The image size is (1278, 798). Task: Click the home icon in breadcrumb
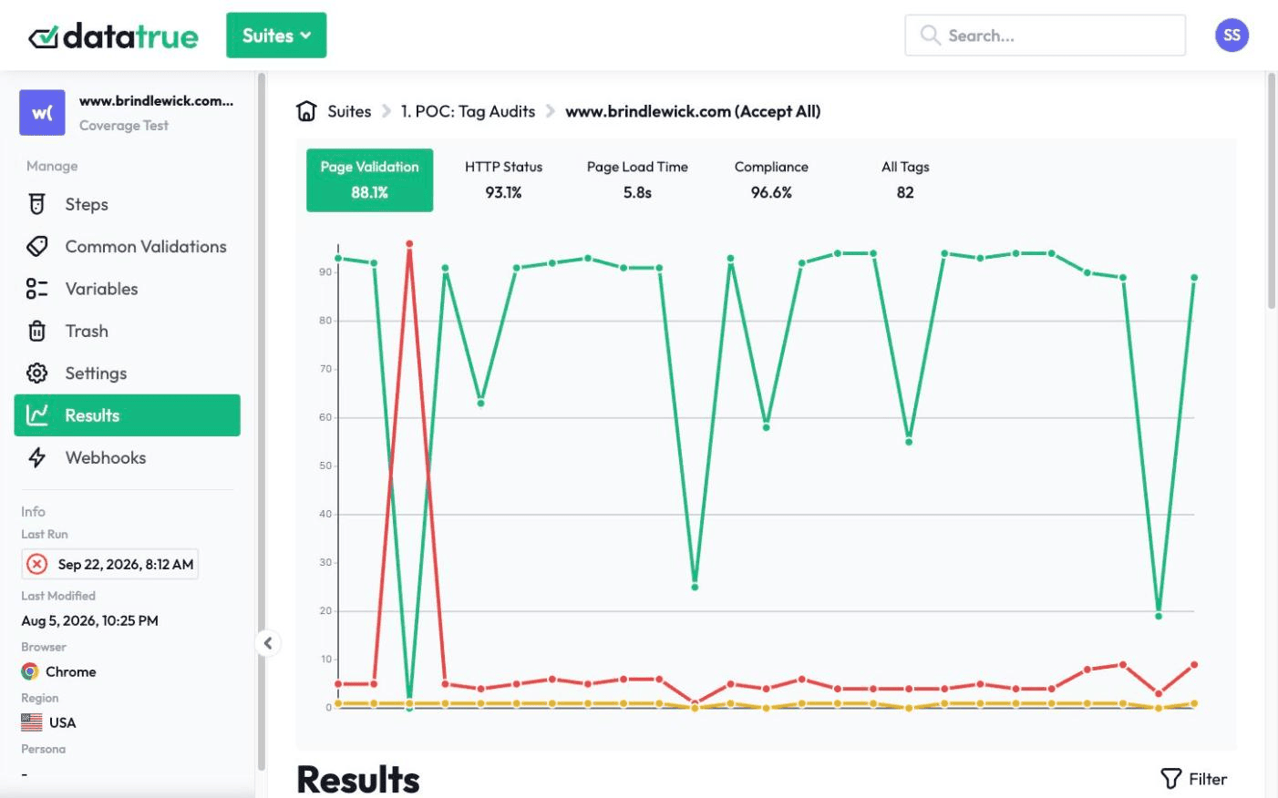pos(306,111)
